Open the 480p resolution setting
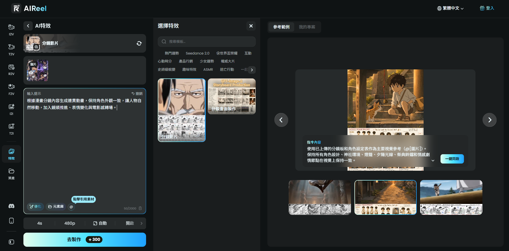 (x=70, y=223)
